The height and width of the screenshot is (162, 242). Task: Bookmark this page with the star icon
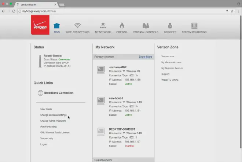(x=232, y=11)
